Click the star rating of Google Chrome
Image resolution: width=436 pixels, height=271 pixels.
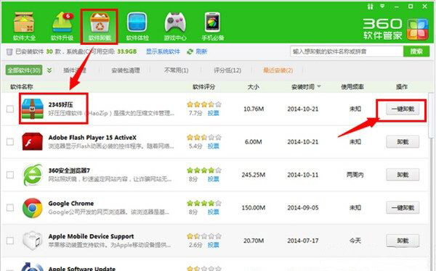click(204, 203)
